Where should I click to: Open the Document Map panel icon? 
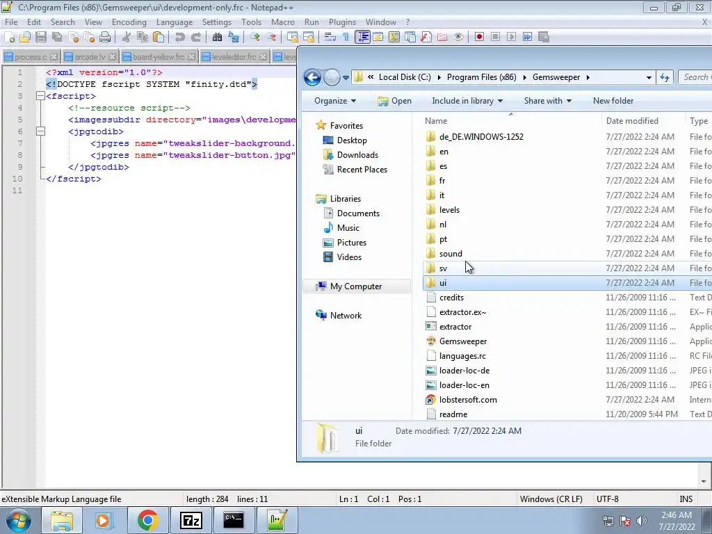click(x=394, y=38)
